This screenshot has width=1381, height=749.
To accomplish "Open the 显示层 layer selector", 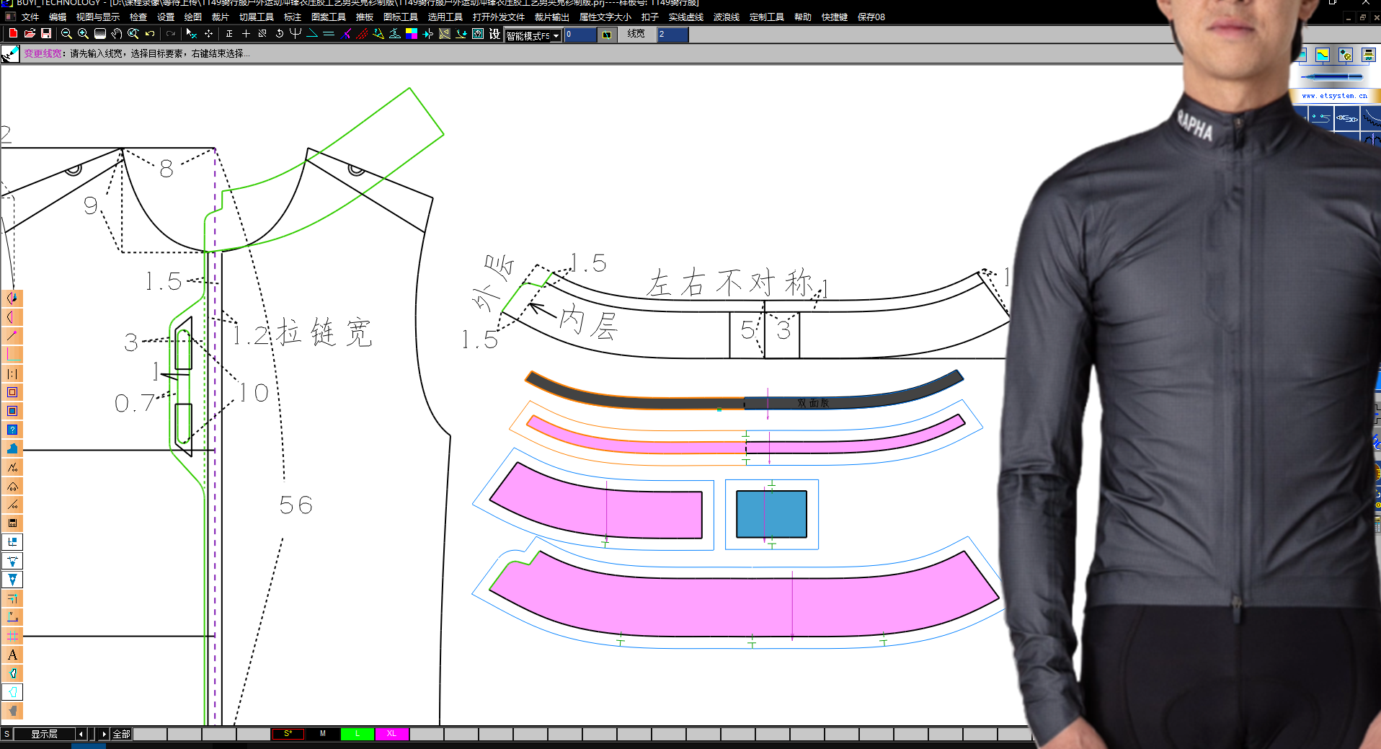I will (x=43, y=734).
